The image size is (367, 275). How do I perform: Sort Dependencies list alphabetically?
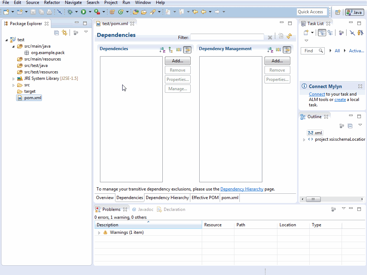click(x=162, y=50)
